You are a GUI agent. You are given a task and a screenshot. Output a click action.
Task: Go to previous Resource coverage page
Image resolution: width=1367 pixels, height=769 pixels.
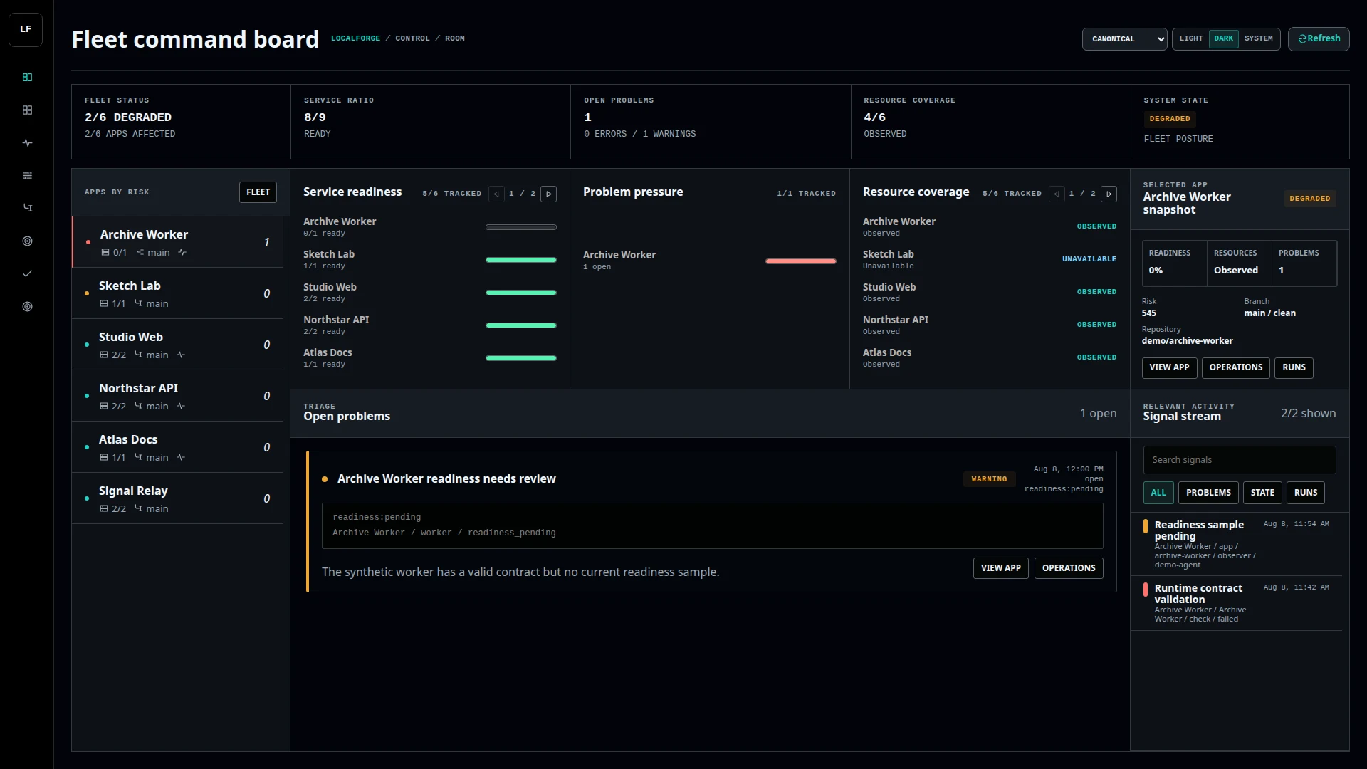coord(1057,194)
